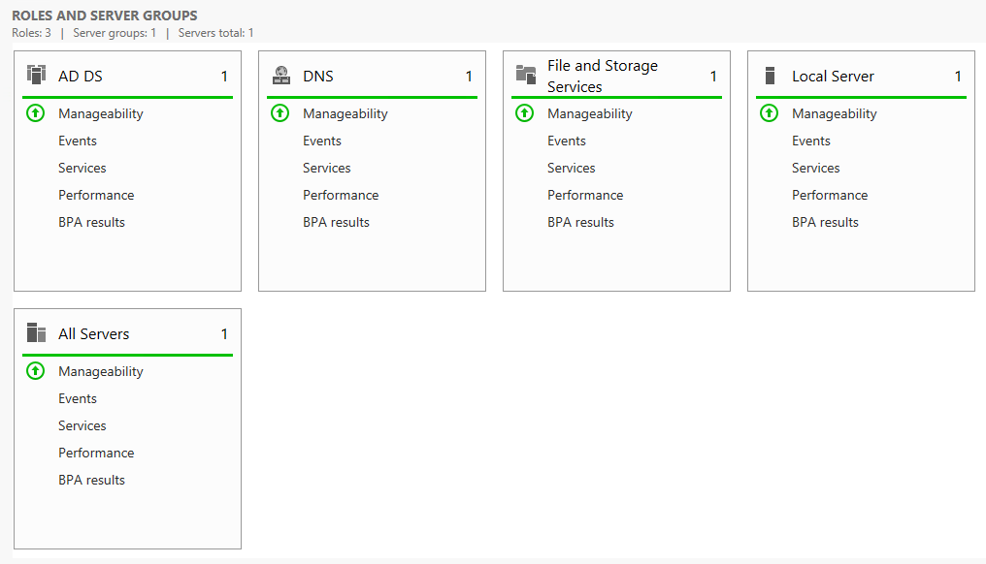Viewport: 986px width, 564px height.
Task: Open Performance under AD DS
Action: [x=96, y=195]
